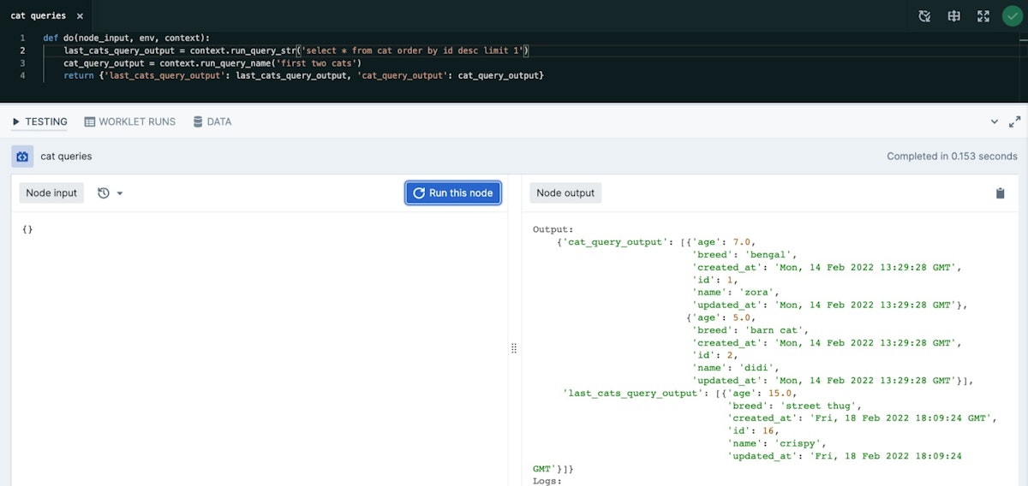Click the blue cat queries node icon
The image size is (1028, 486).
(22, 157)
